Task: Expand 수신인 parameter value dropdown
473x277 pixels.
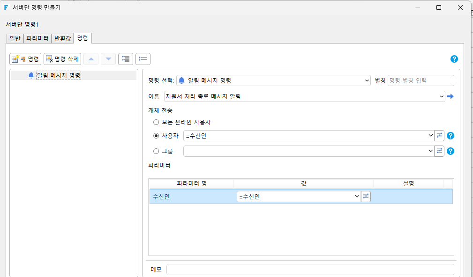Action: point(357,197)
